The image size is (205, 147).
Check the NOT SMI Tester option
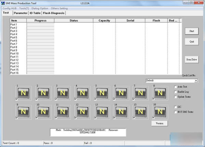[x=176, y=112]
